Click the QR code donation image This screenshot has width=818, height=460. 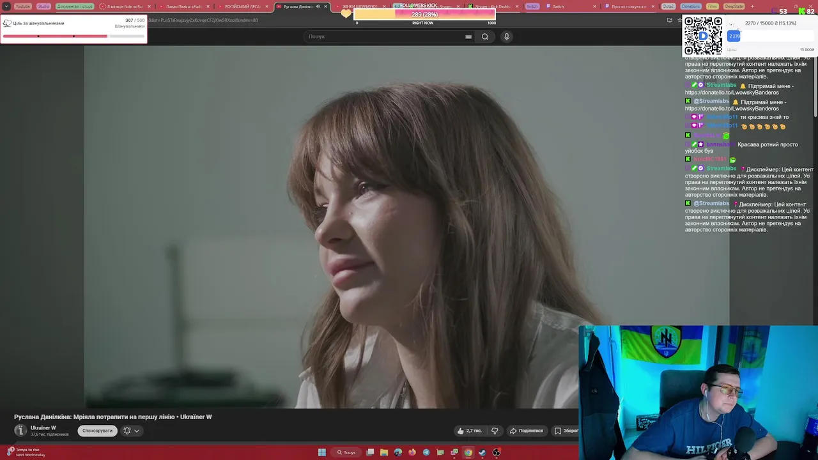click(x=703, y=36)
